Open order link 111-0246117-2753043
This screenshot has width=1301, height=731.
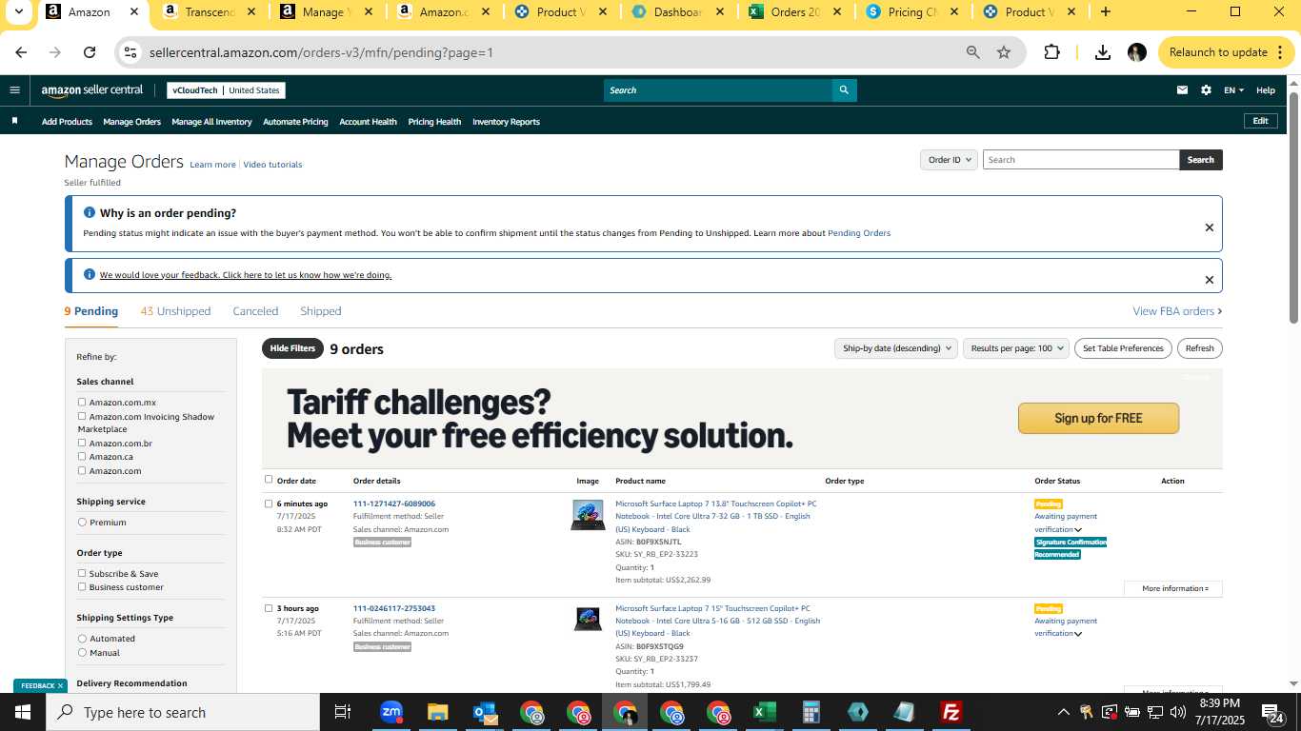tap(394, 608)
